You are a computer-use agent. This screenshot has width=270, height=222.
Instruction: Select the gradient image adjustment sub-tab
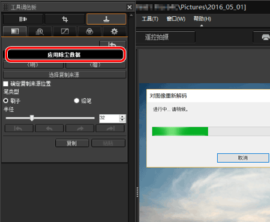tap(15, 31)
